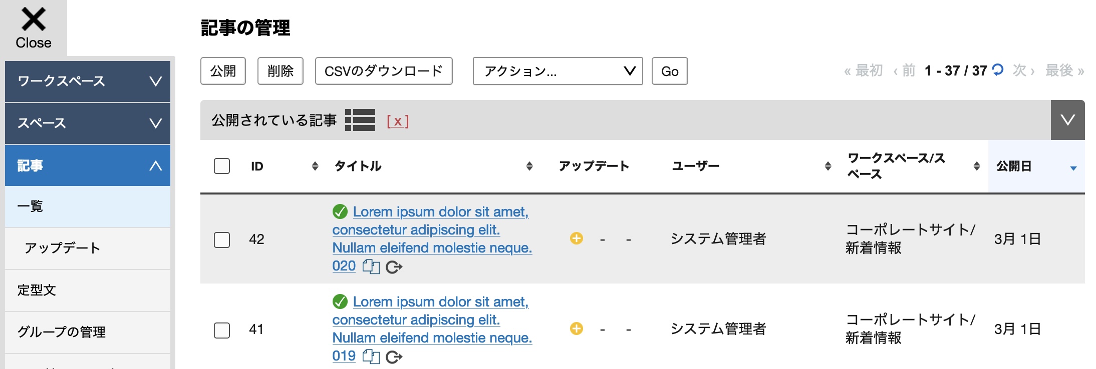Expand the ワークスペース sidebar section
1096x369 pixels.
click(x=88, y=81)
